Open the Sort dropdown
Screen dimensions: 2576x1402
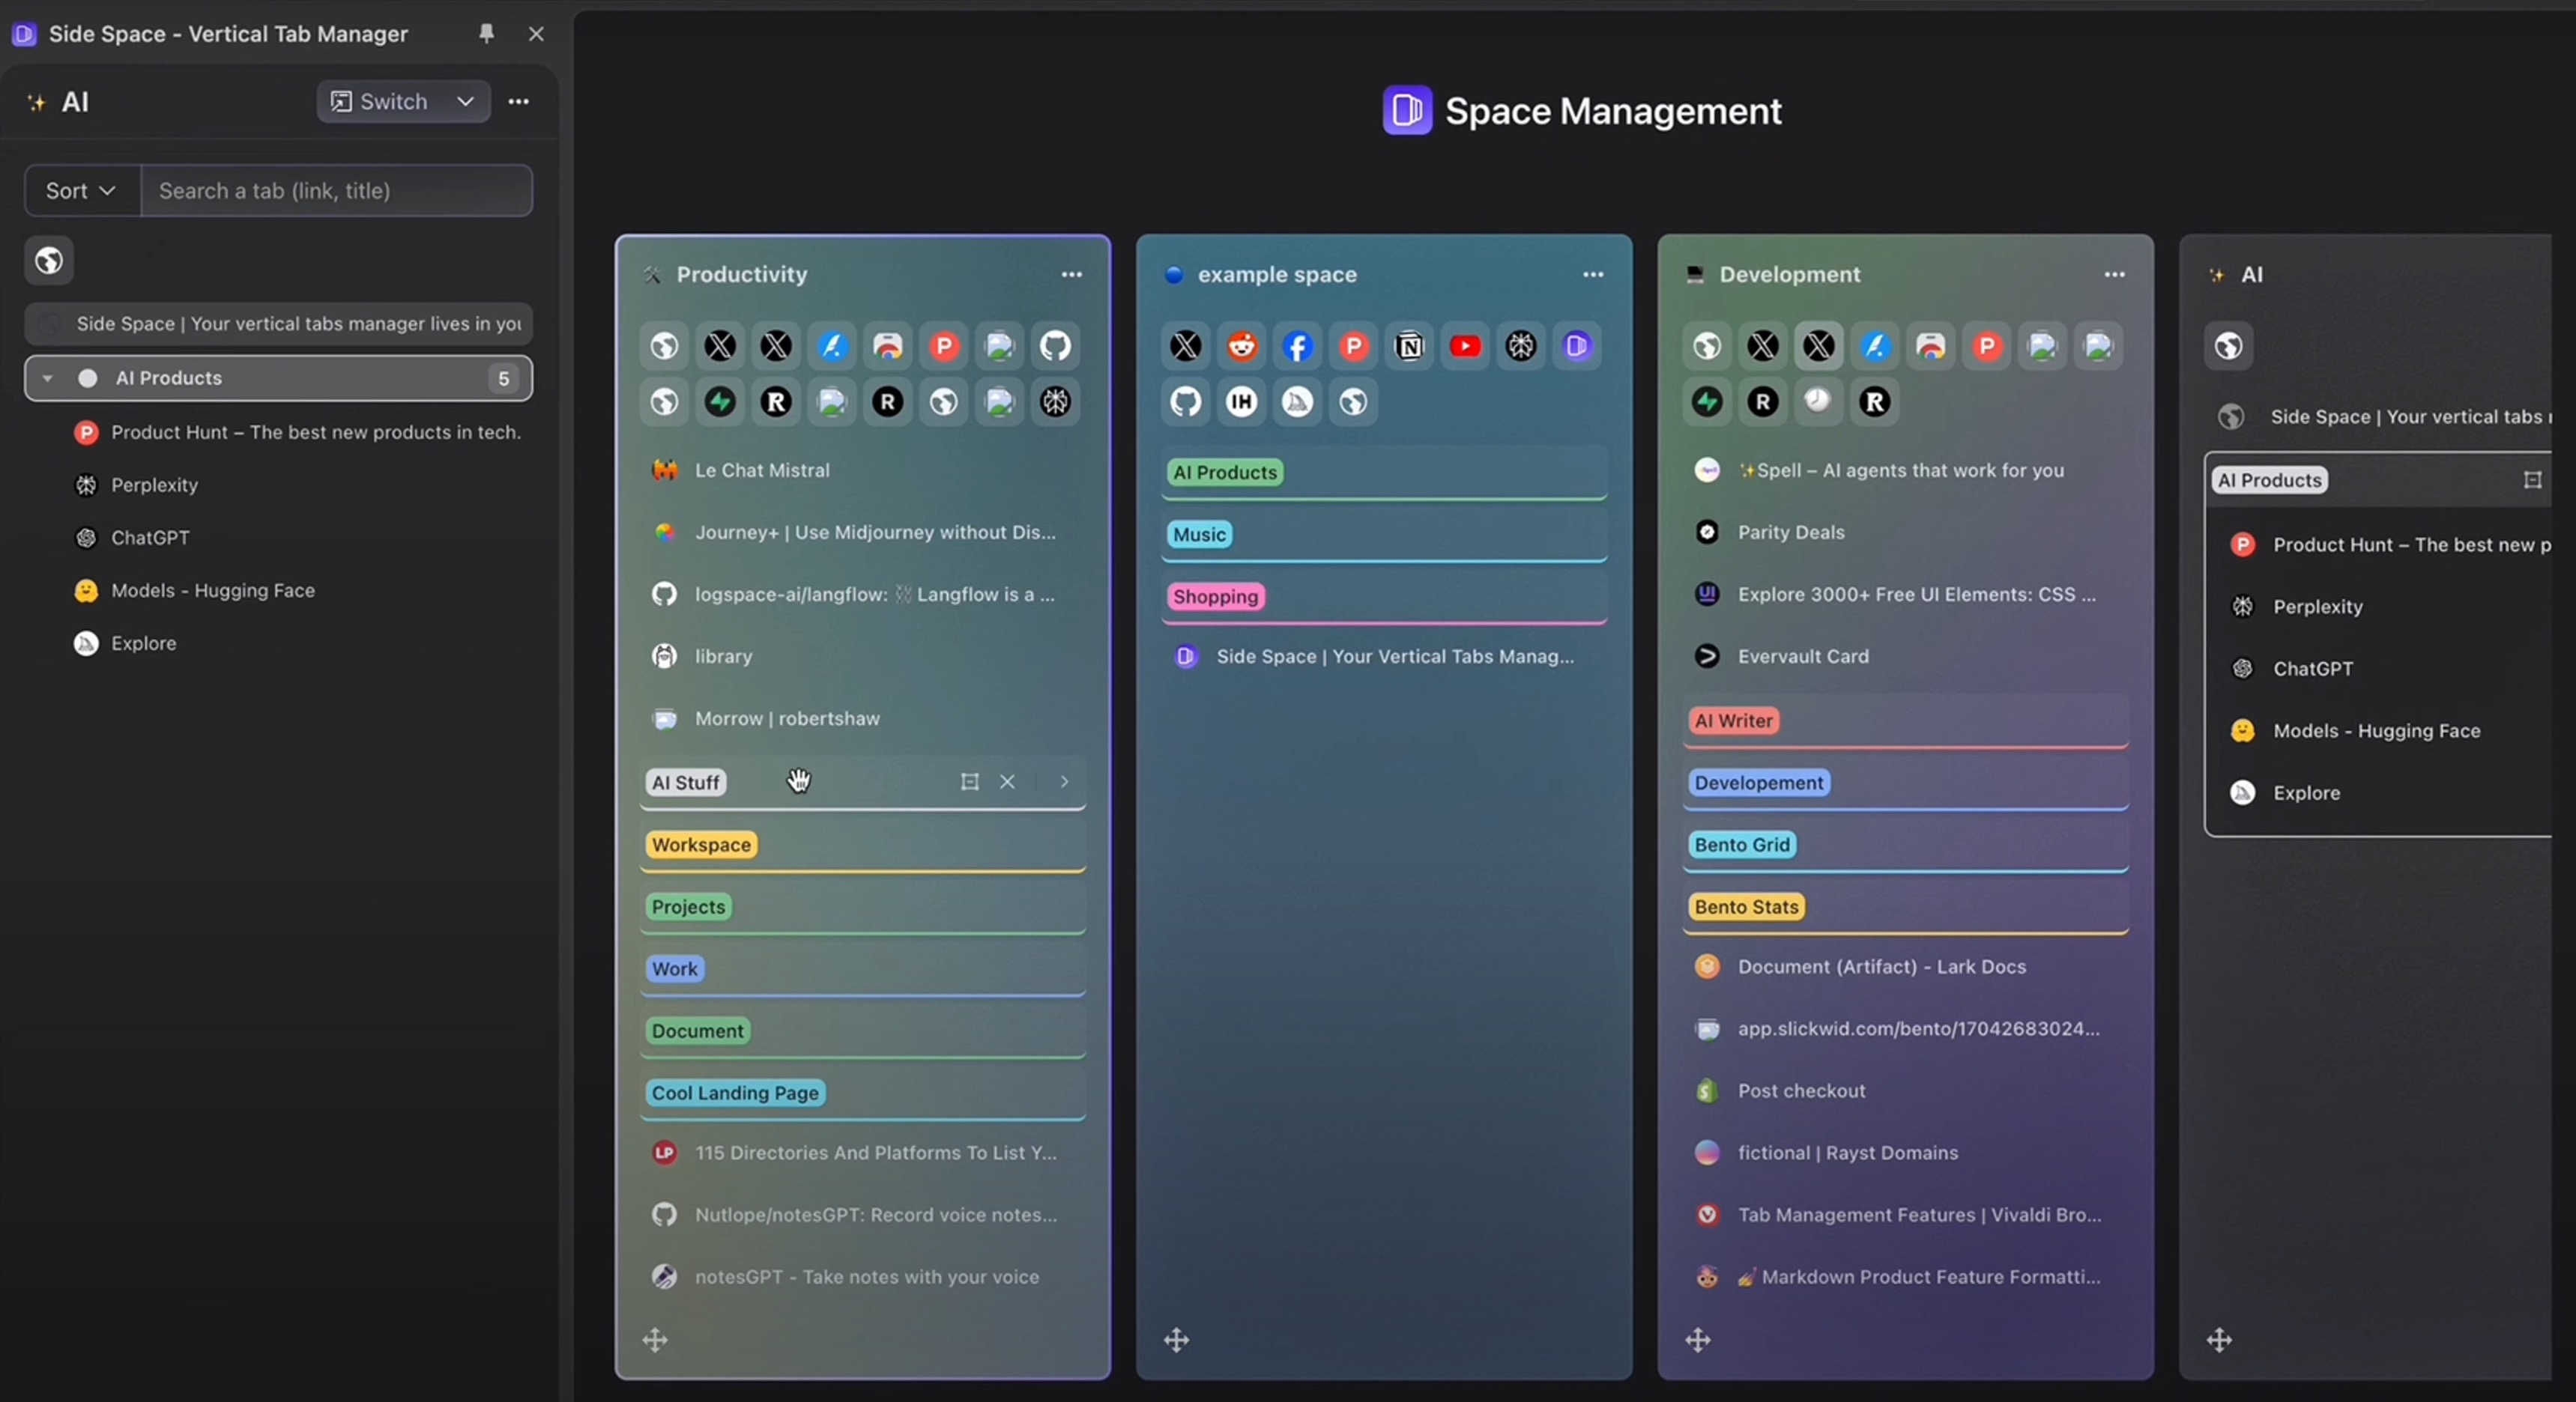point(81,190)
